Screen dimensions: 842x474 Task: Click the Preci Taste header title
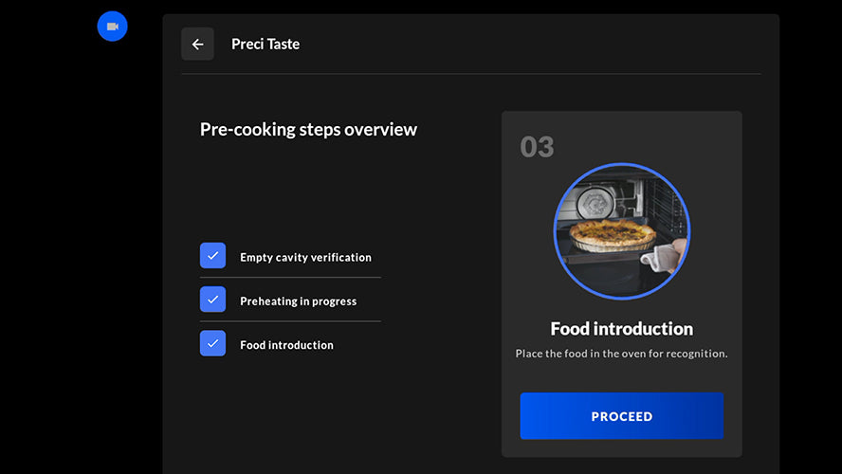pos(265,44)
